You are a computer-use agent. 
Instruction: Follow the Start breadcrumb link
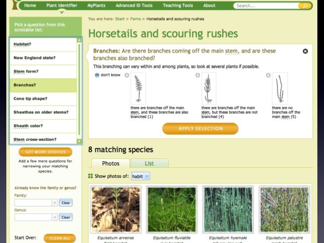click(x=120, y=19)
